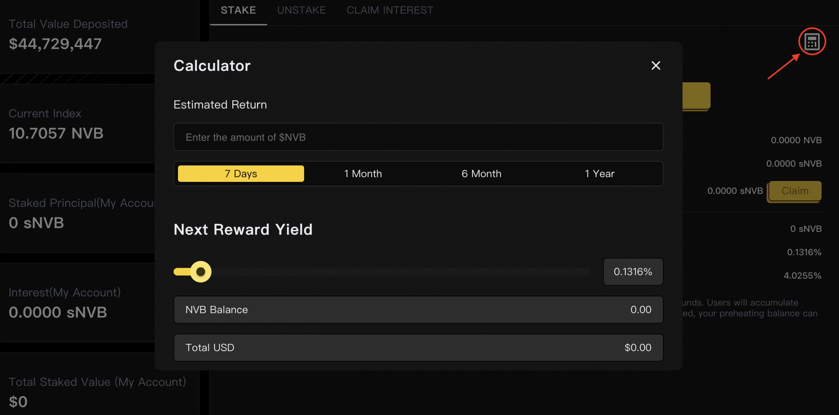The image size is (839, 415).
Task: Switch to the UNSTAKE tab
Action: click(302, 10)
